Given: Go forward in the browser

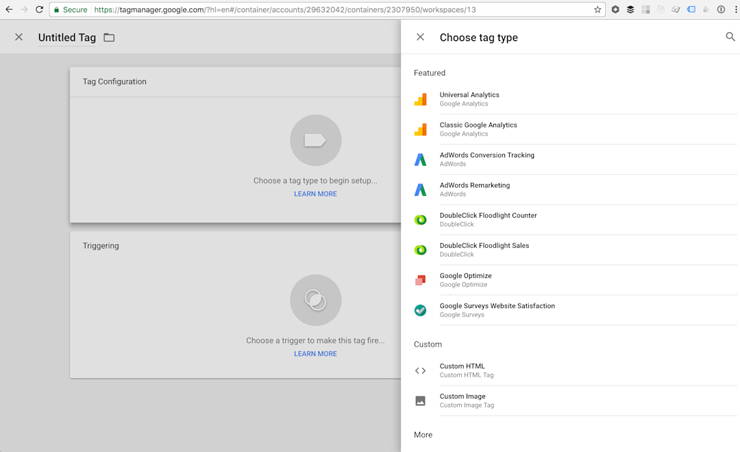Looking at the screenshot, I should click(x=24, y=10).
